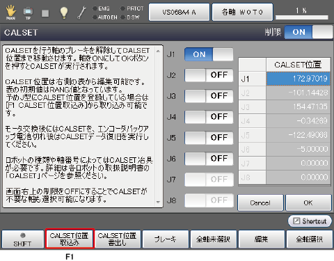Click J4 value -0.34269

(x=298, y=121)
